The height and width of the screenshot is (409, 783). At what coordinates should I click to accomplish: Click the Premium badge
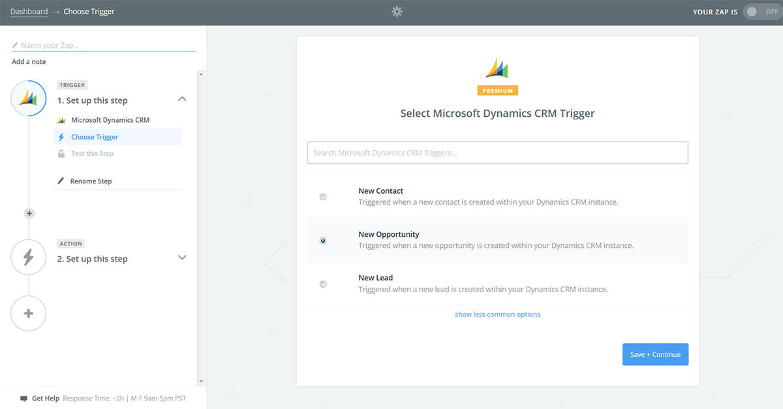(x=497, y=91)
